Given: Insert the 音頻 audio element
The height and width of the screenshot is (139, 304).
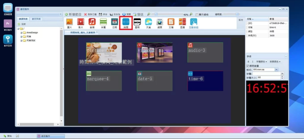Looking at the screenshot, I should pos(92,23).
